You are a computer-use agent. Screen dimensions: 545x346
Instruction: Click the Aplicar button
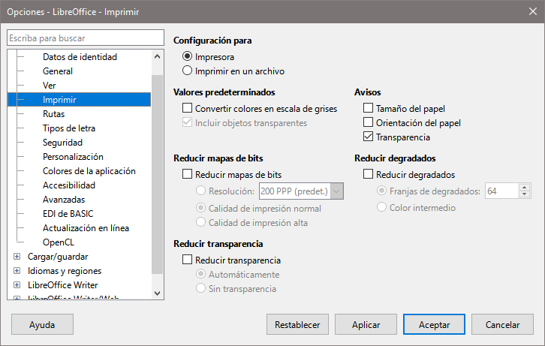tap(366, 324)
